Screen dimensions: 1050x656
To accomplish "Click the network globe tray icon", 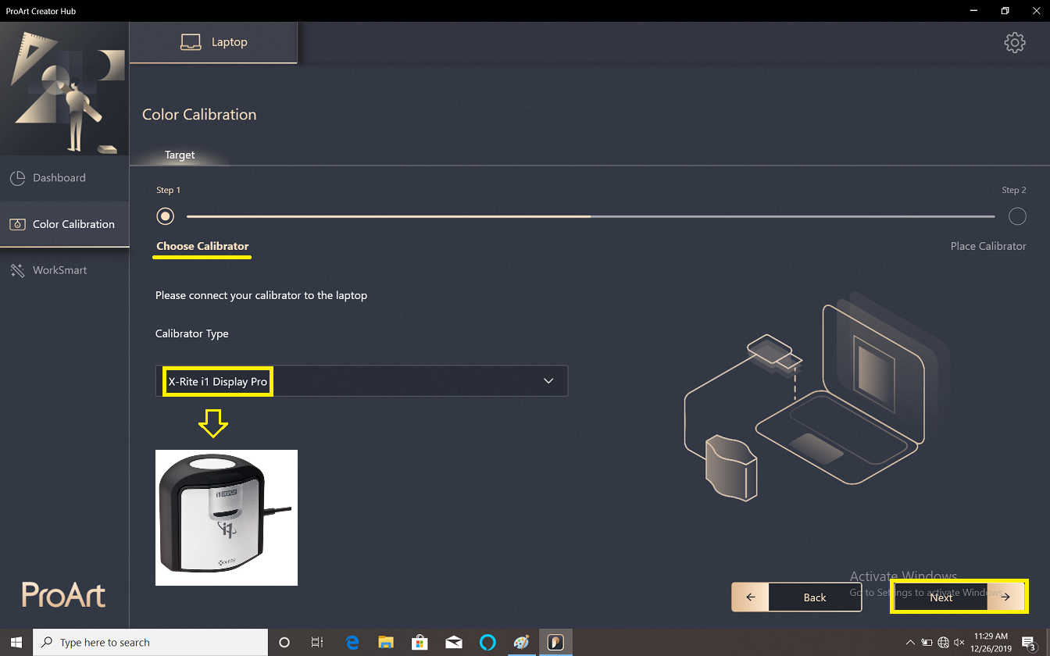I will tap(943, 643).
